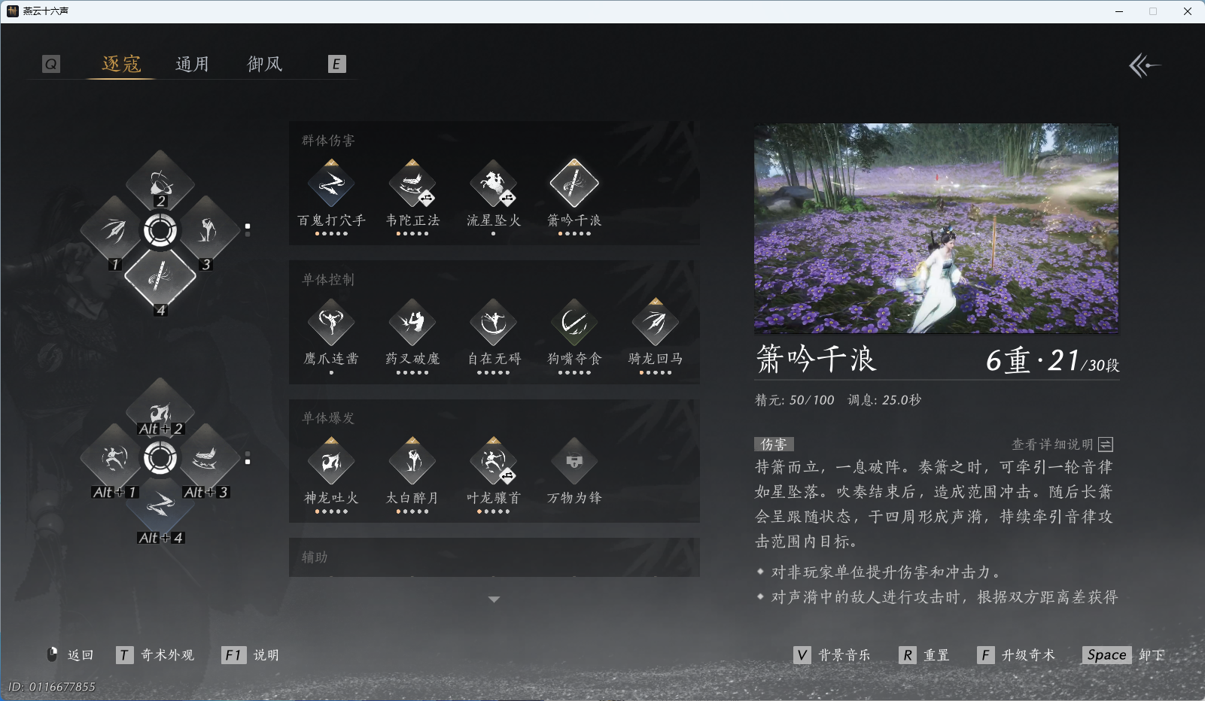The height and width of the screenshot is (701, 1205).
Task: Click the 箫吟千浪 upgrade progress dots
Action: point(574,233)
